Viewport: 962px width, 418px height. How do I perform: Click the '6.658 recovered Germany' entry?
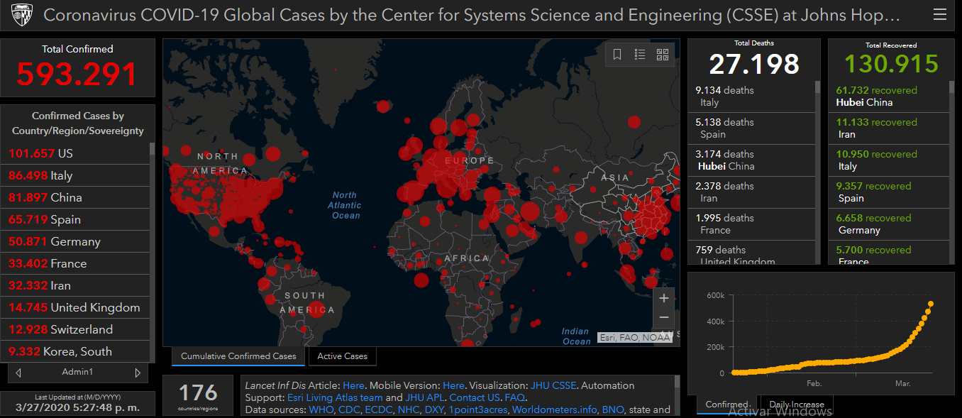889,224
